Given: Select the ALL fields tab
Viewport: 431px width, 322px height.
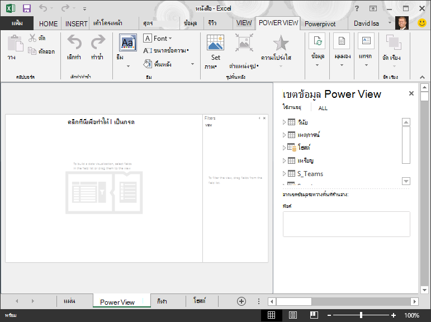Looking at the screenshot, I should click(323, 108).
